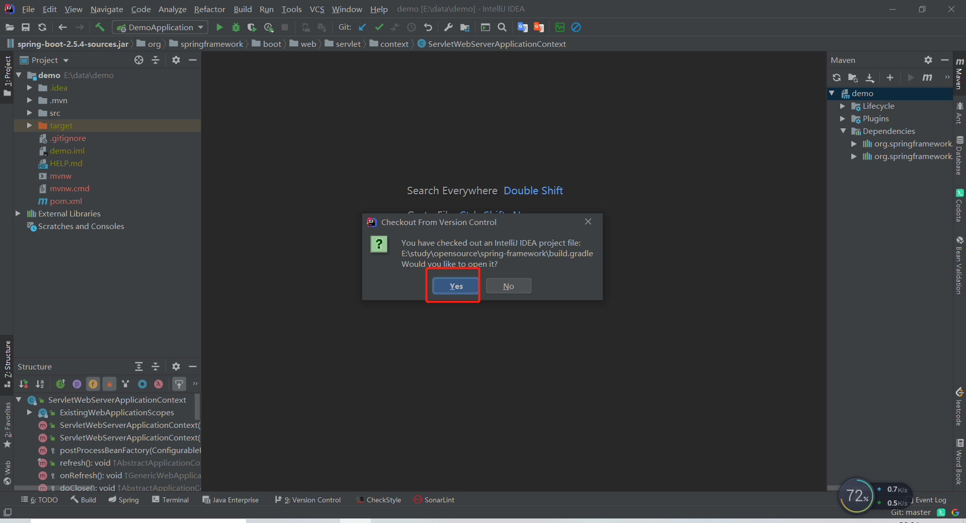Open DemoApplication run configuration dropdown
Image resolution: width=966 pixels, height=523 pixels.
click(160, 27)
